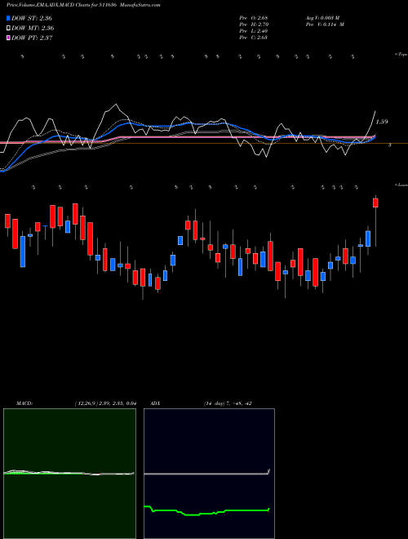Click the 'Pre C: 2.63' close value

[x=254, y=38]
